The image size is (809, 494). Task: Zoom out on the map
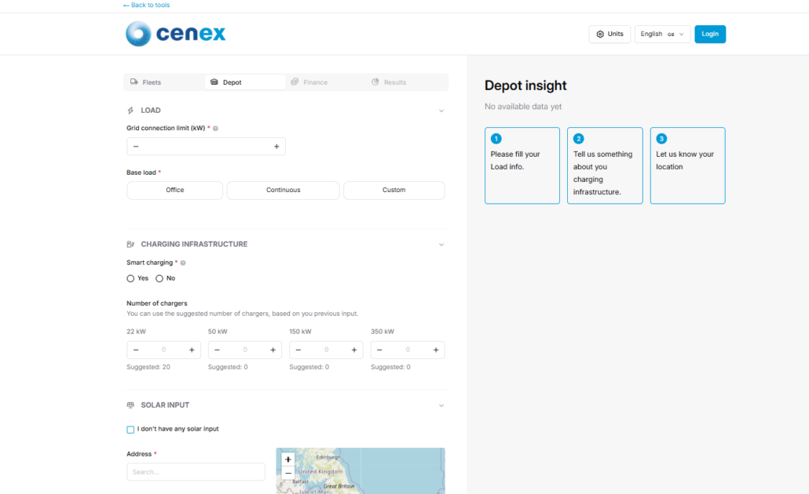[288, 473]
